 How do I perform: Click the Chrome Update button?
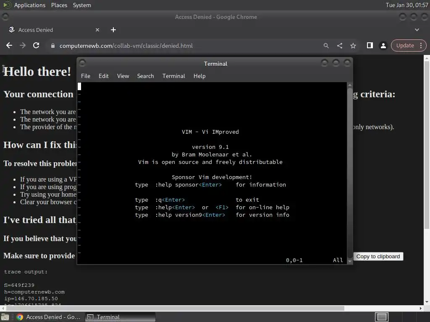[x=405, y=45]
